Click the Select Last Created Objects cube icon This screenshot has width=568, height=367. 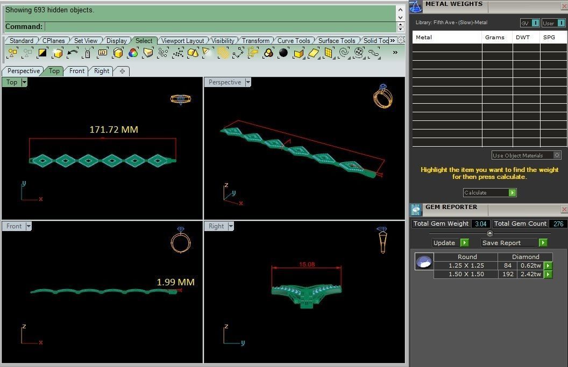58,53
